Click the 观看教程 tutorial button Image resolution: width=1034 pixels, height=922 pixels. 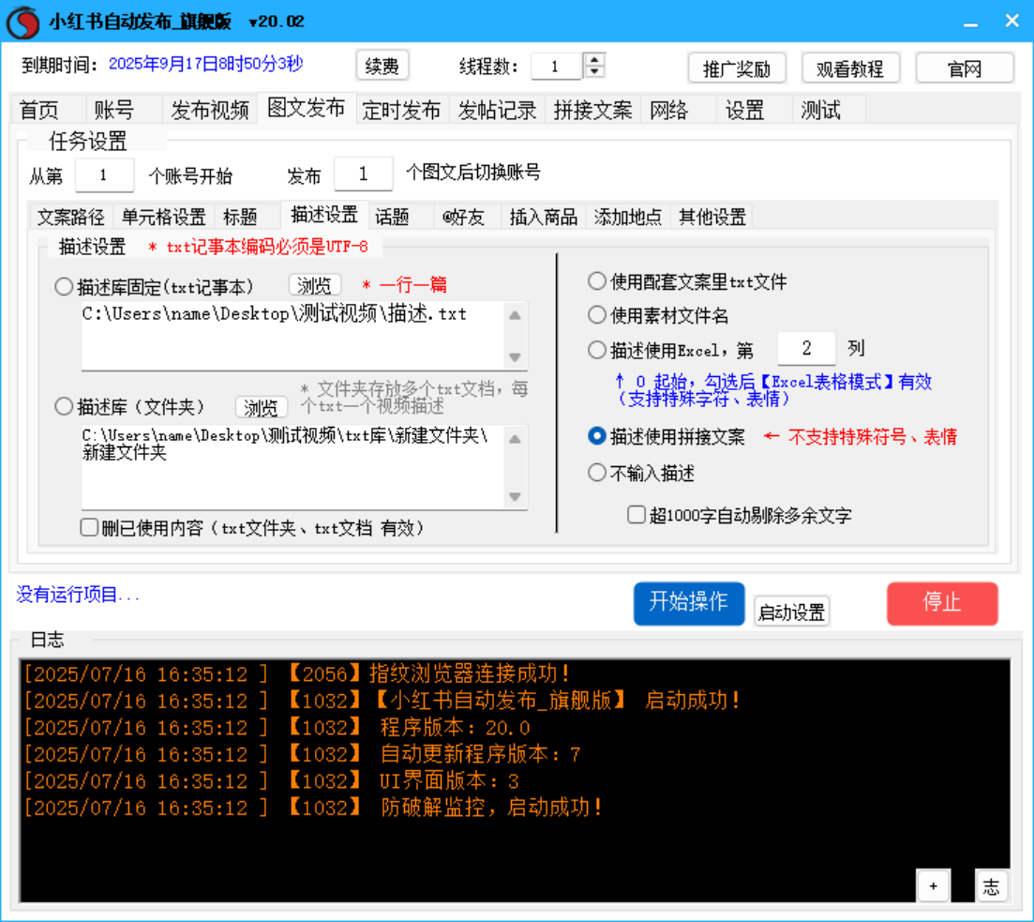pos(850,68)
